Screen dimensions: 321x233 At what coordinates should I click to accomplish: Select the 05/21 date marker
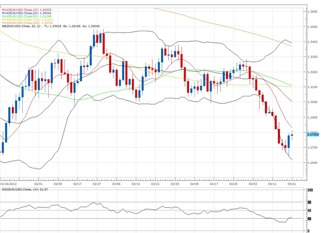click(x=292, y=184)
